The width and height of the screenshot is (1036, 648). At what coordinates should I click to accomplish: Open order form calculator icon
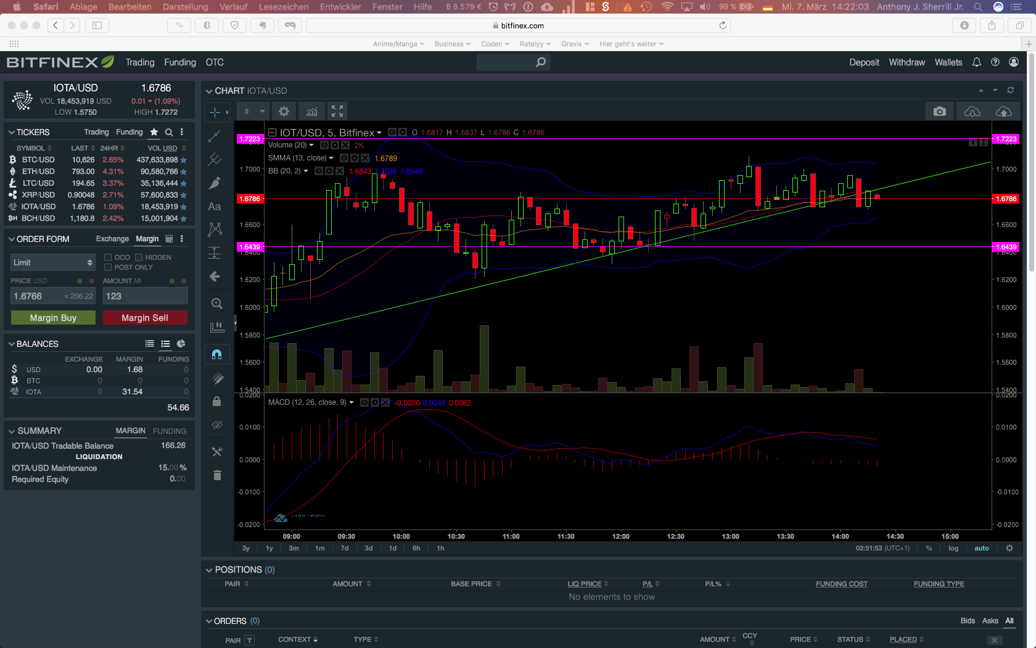click(169, 239)
